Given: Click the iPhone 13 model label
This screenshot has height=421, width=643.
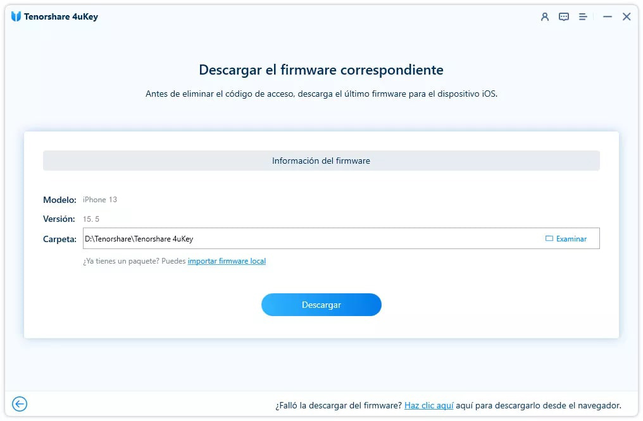Looking at the screenshot, I should click(100, 199).
